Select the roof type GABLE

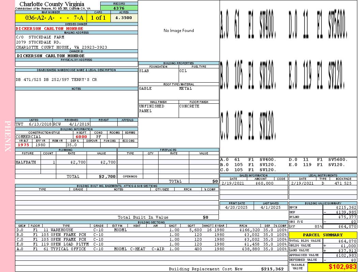click(x=146, y=88)
